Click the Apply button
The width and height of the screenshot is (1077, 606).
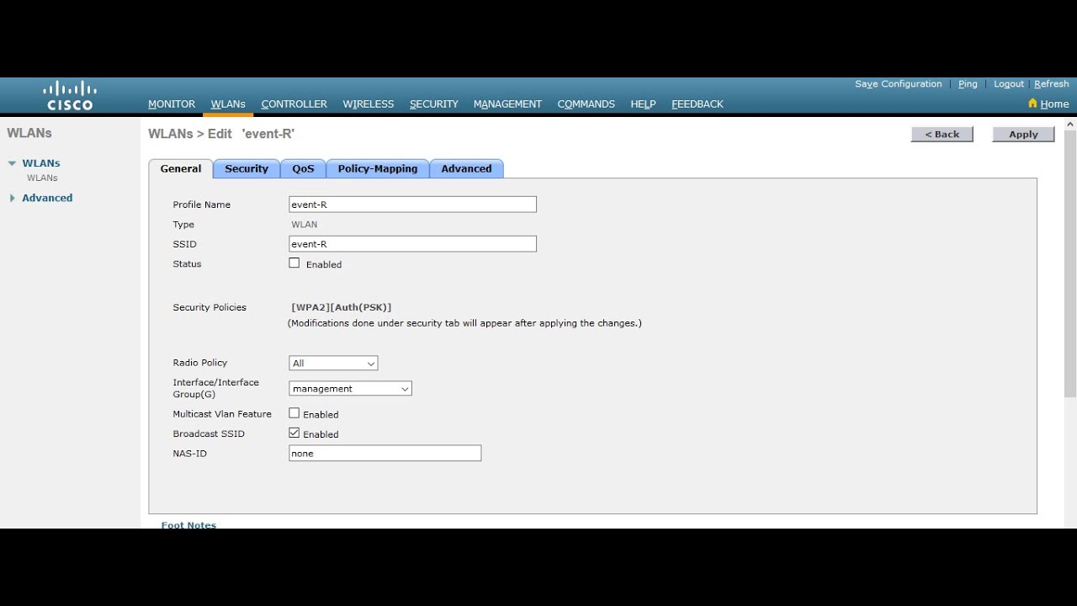pos(1023,134)
